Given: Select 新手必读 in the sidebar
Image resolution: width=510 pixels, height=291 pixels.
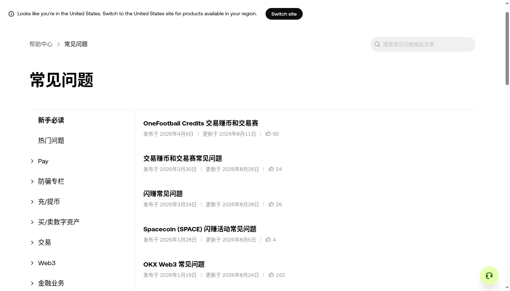Looking at the screenshot, I should pos(51,120).
